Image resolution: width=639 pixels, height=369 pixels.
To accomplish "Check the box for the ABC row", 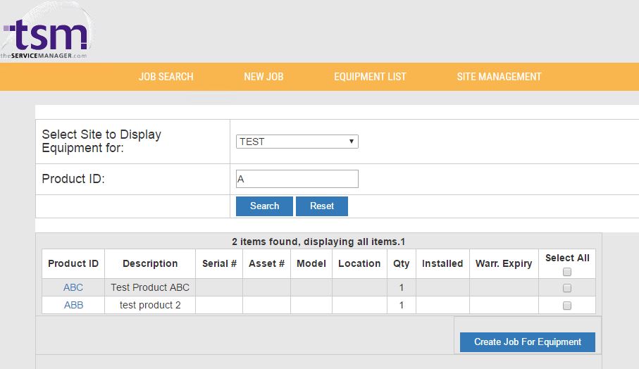I will [567, 288].
